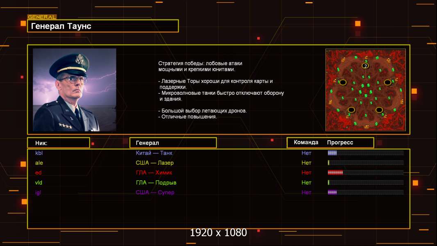This screenshot has width=437, height=246.
Task: Pick the lower-right empty start slot on minimap
Action: coord(379,109)
